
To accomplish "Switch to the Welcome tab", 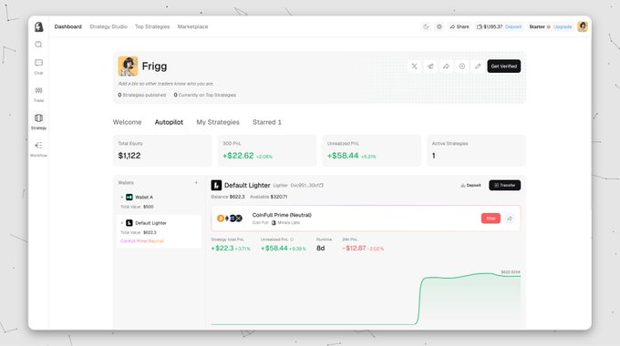I will tap(127, 122).
